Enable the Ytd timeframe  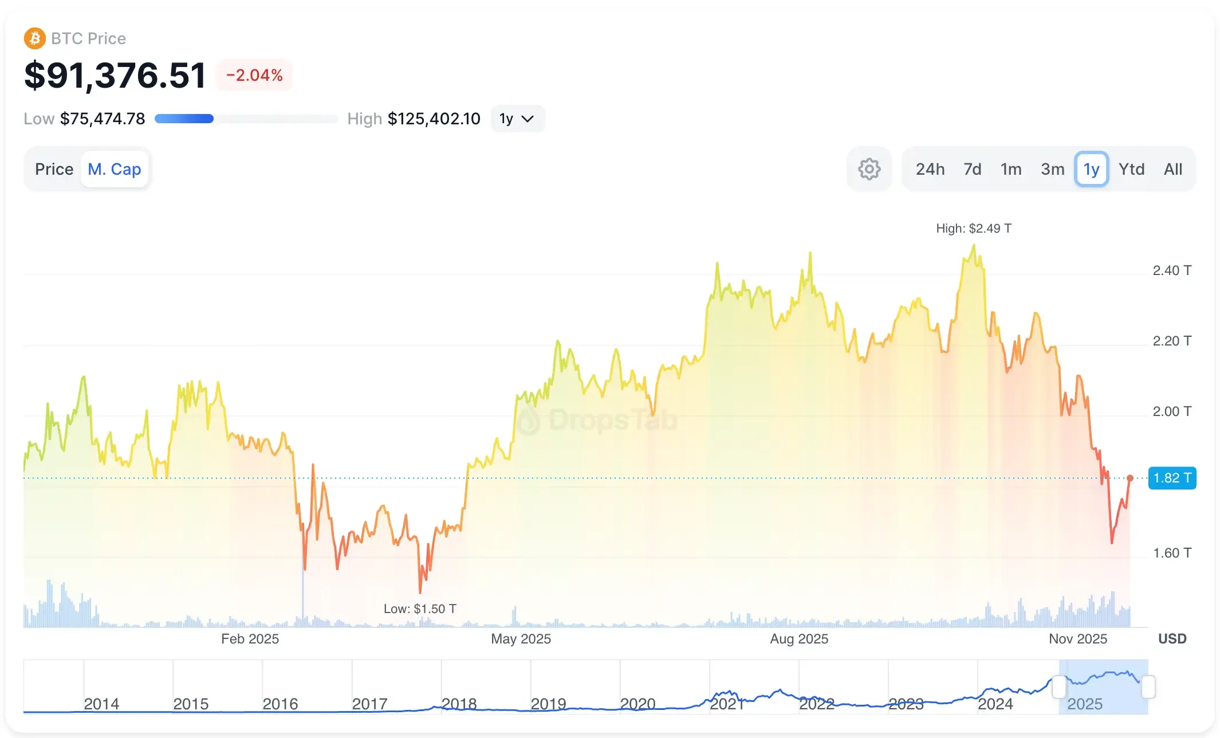1131,168
